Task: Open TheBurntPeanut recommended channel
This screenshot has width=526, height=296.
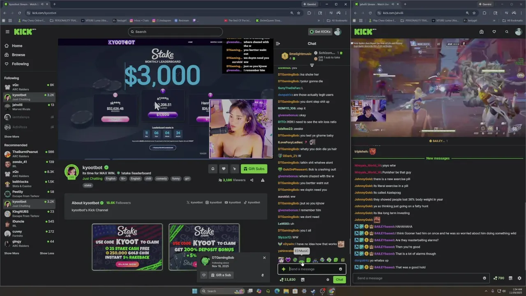Action: [x=29, y=154]
